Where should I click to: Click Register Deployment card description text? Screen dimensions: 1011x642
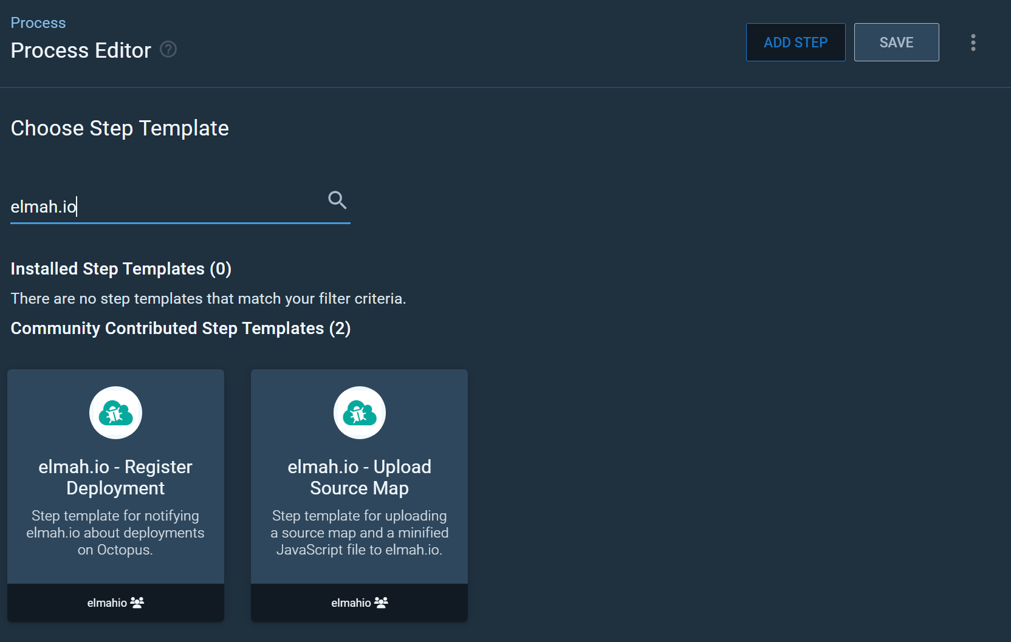(x=115, y=533)
